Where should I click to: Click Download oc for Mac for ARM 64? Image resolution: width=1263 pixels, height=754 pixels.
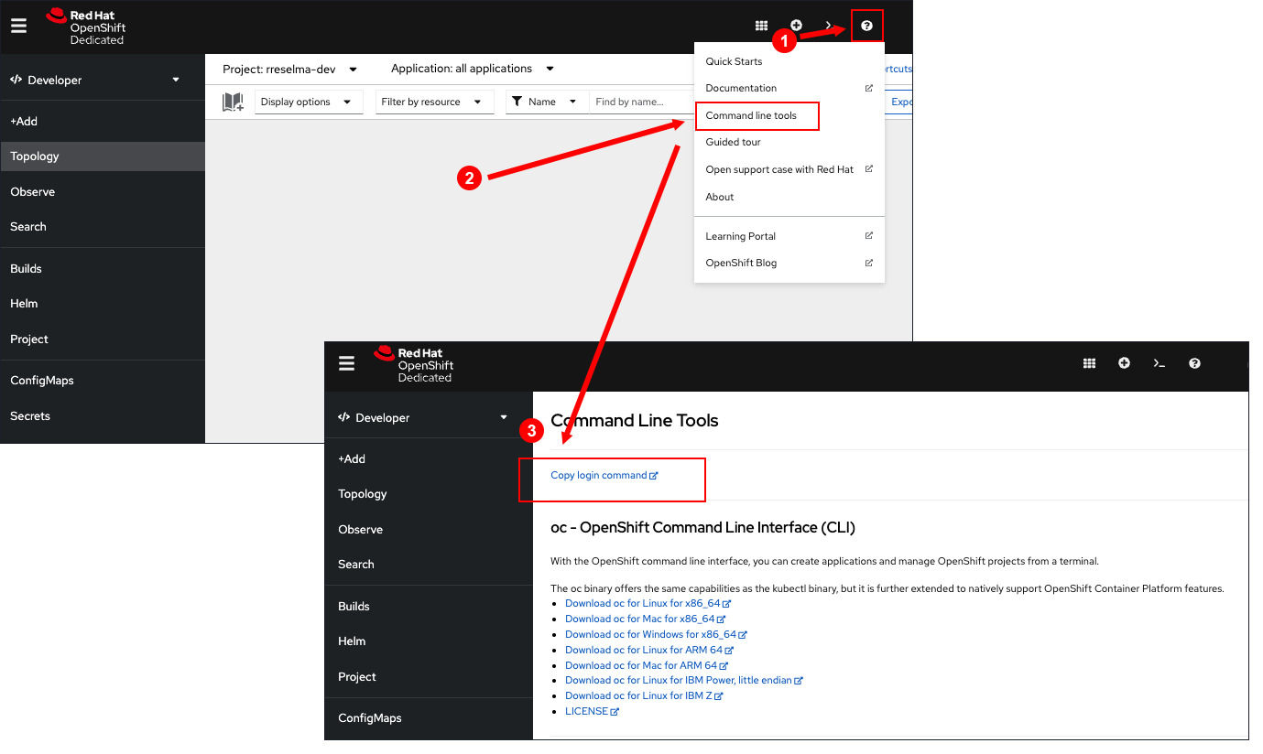pyautogui.click(x=648, y=665)
